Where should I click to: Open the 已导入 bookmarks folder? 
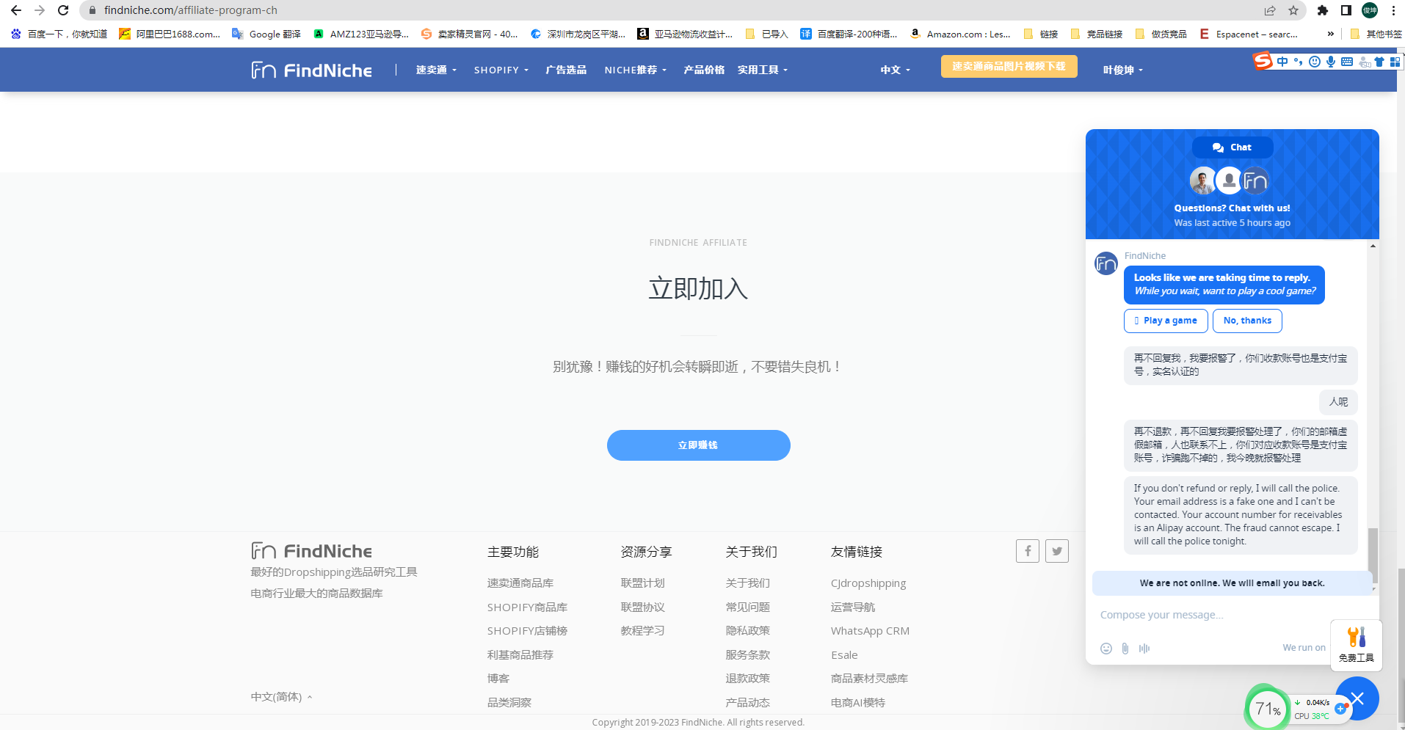[766, 34]
